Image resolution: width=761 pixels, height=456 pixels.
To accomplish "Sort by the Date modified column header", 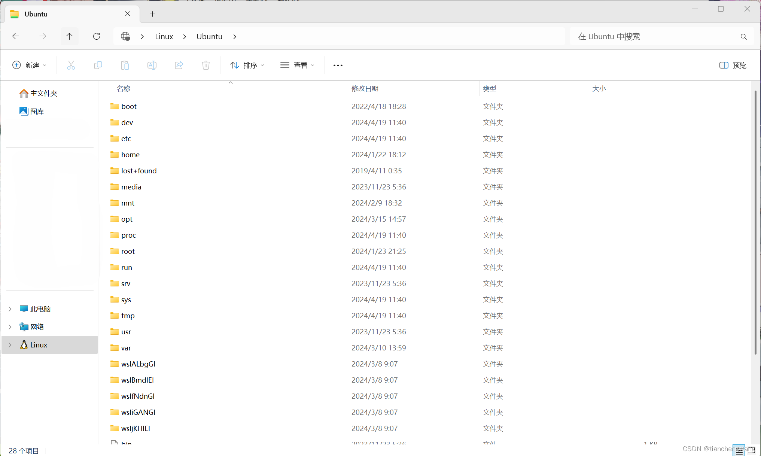I will tap(365, 88).
